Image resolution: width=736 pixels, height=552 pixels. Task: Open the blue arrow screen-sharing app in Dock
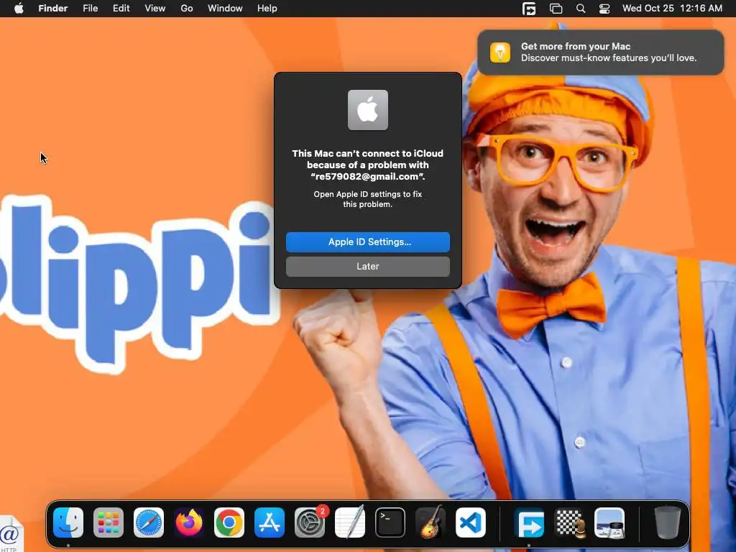[x=529, y=522]
